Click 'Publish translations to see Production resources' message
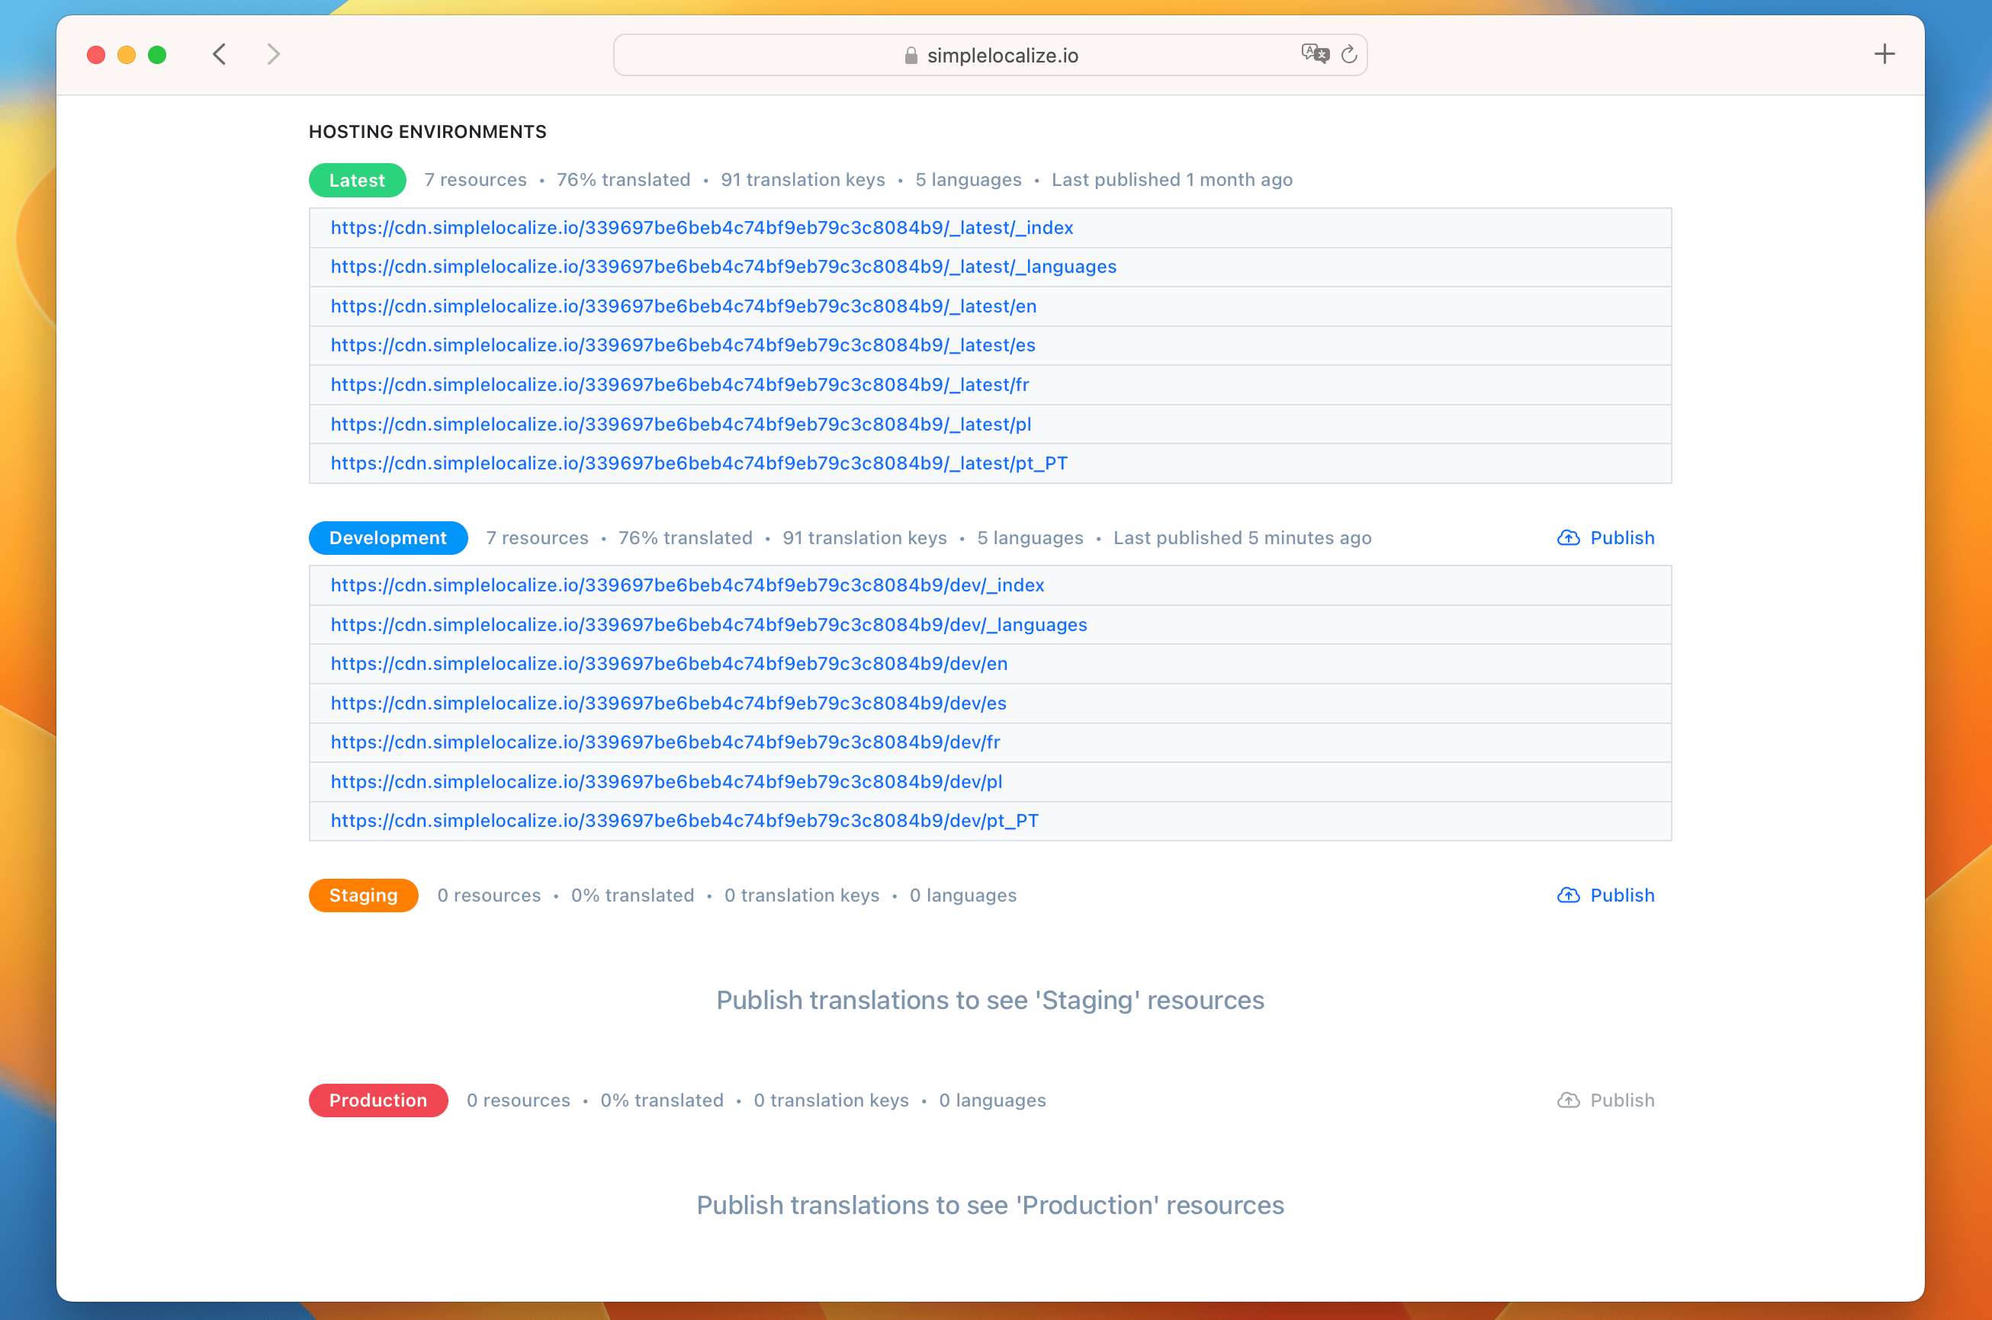Image resolution: width=1992 pixels, height=1320 pixels. (x=991, y=1206)
